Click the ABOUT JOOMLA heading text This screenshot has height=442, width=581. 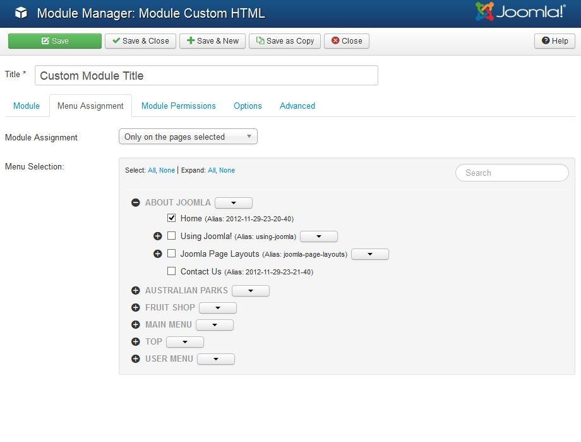pos(178,202)
